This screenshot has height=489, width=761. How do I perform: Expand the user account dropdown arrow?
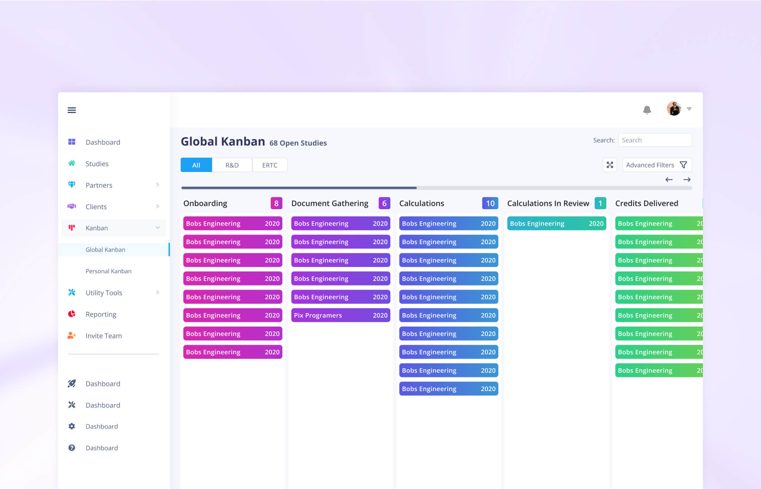coord(689,109)
